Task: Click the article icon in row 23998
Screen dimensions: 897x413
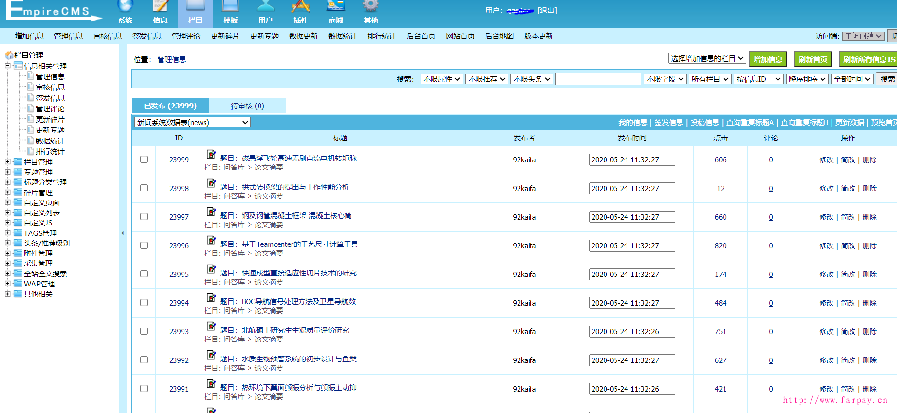Action: click(x=211, y=183)
